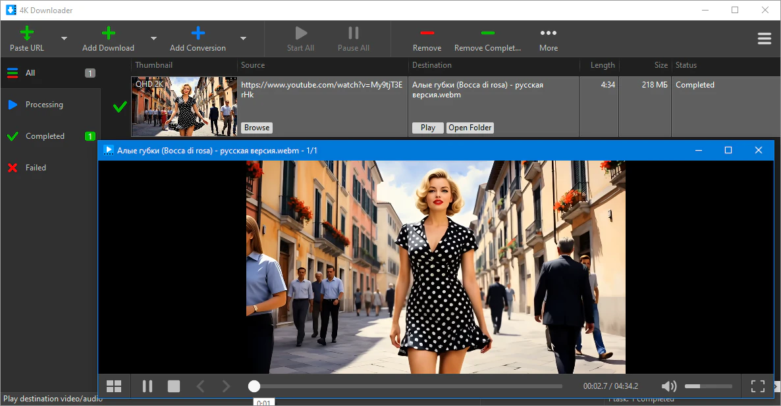
Task: Click the Add Conversion blue plus icon
Action: [198, 34]
